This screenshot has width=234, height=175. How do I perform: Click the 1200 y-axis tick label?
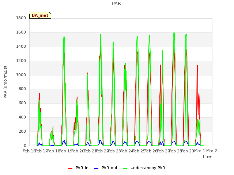tap(21, 61)
